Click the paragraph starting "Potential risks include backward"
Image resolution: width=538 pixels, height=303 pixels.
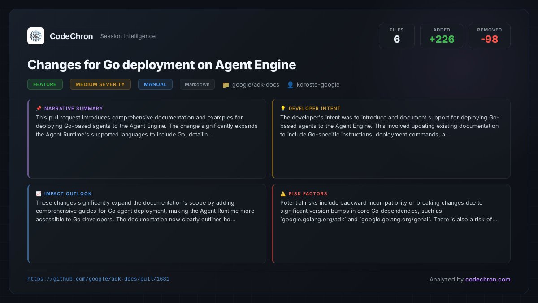pyautogui.click(x=388, y=211)
